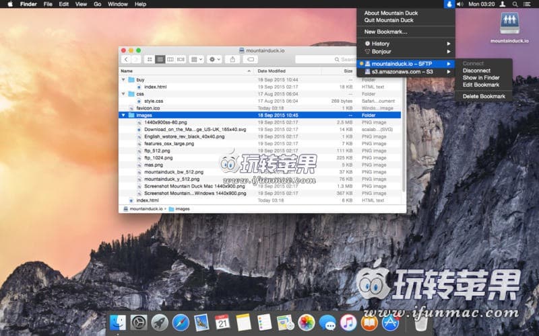Expand the Bonjour submenu

[x=406, y=52]
